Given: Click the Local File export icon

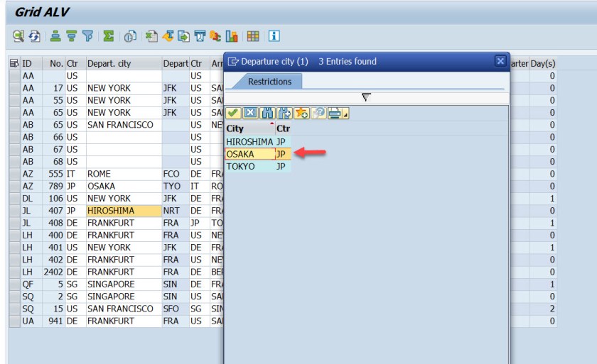Looking at the screenshot, I should click(183, 36).
